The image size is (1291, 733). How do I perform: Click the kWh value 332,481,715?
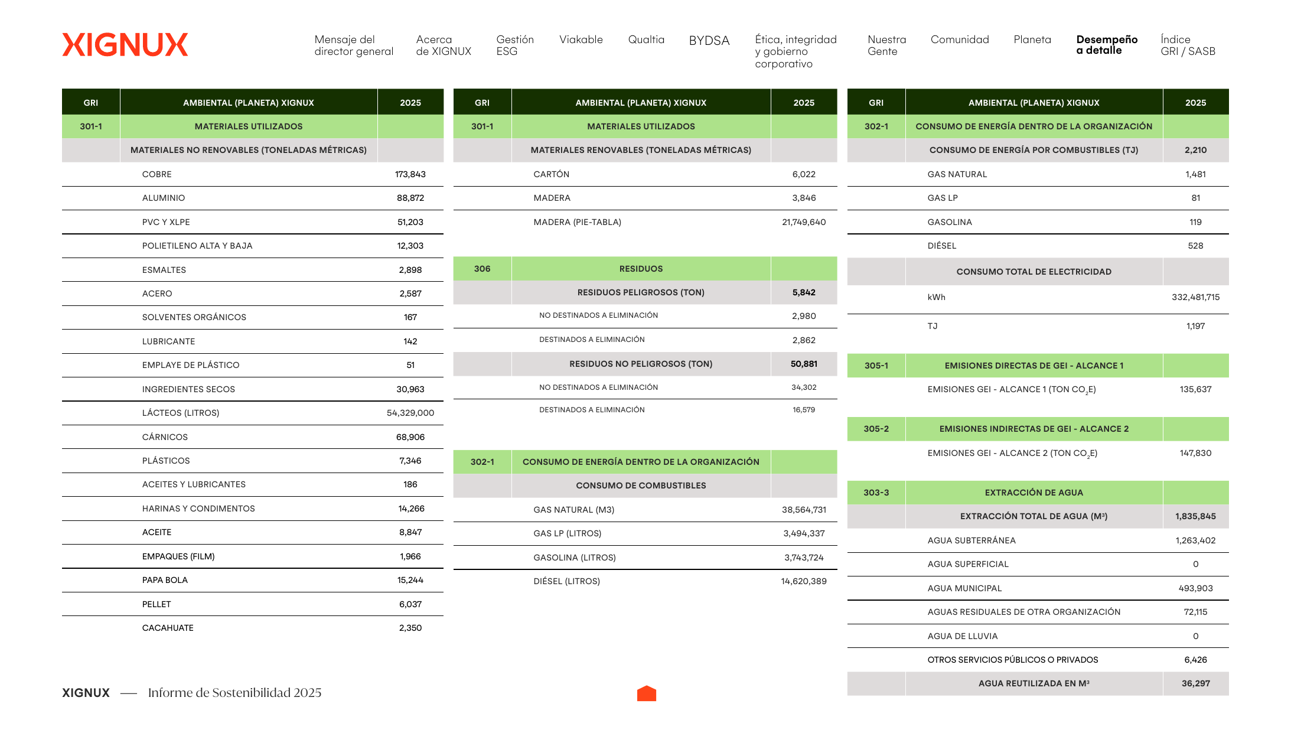1195,297
